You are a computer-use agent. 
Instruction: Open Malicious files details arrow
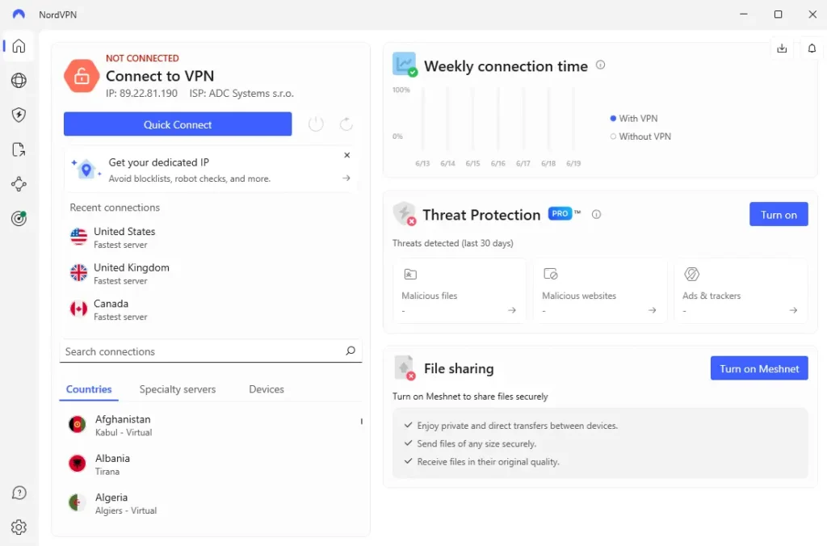[x=512, y=310]
